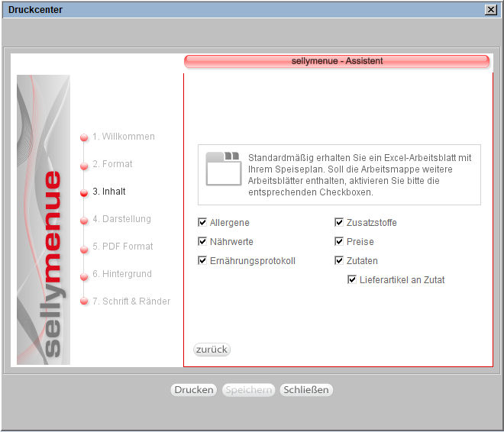Click the folder icon in the info box

(x=223, y=169)
